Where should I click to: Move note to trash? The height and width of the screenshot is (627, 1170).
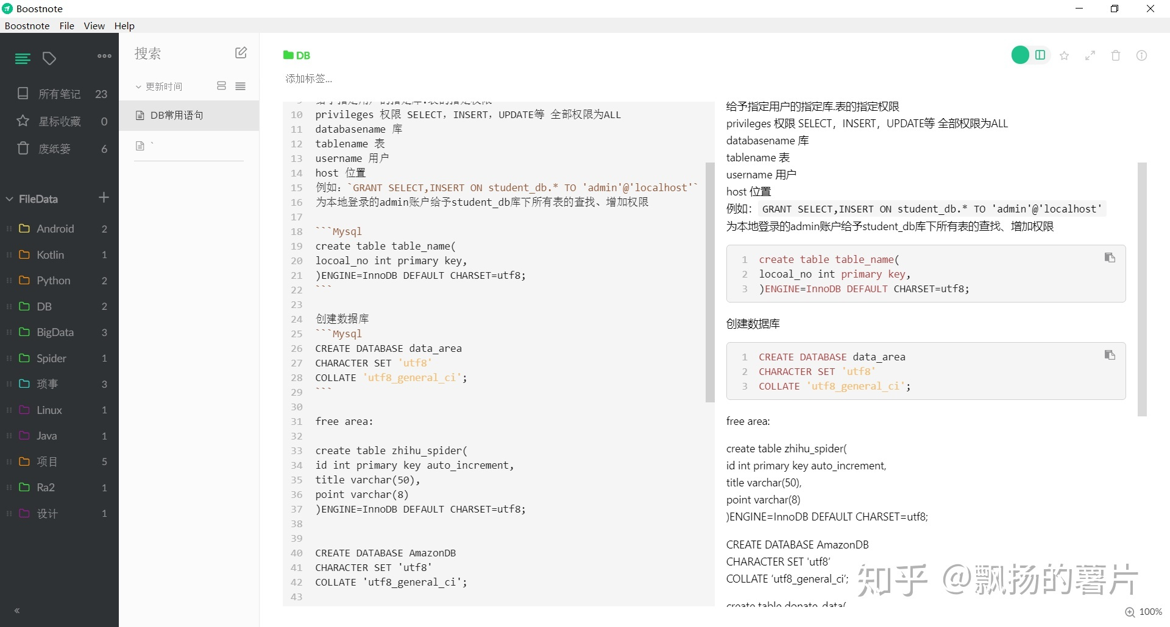point(1116,55)
